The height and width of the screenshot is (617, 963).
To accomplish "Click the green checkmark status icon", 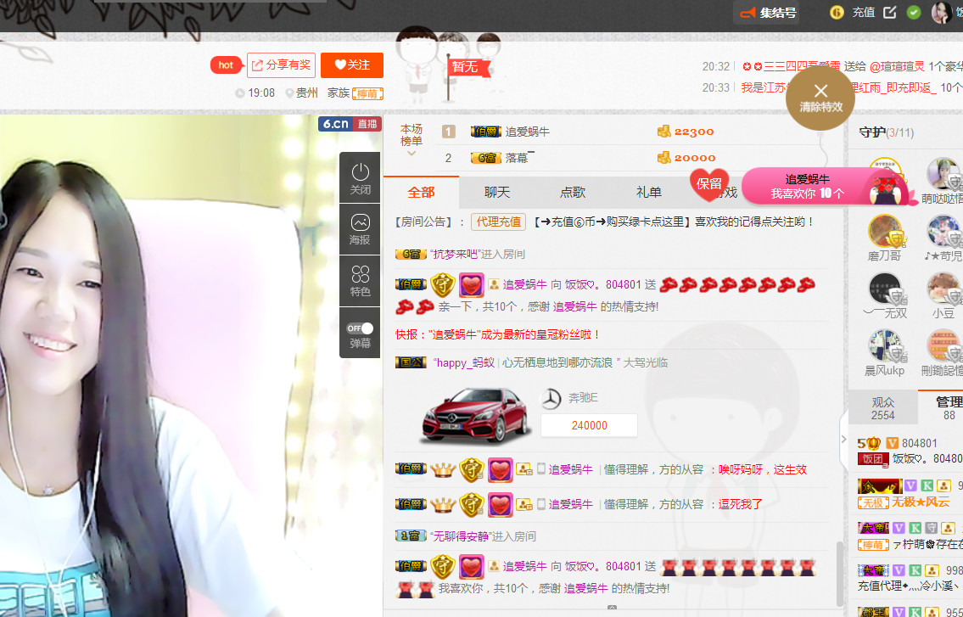I will click(x=914, y=13).
